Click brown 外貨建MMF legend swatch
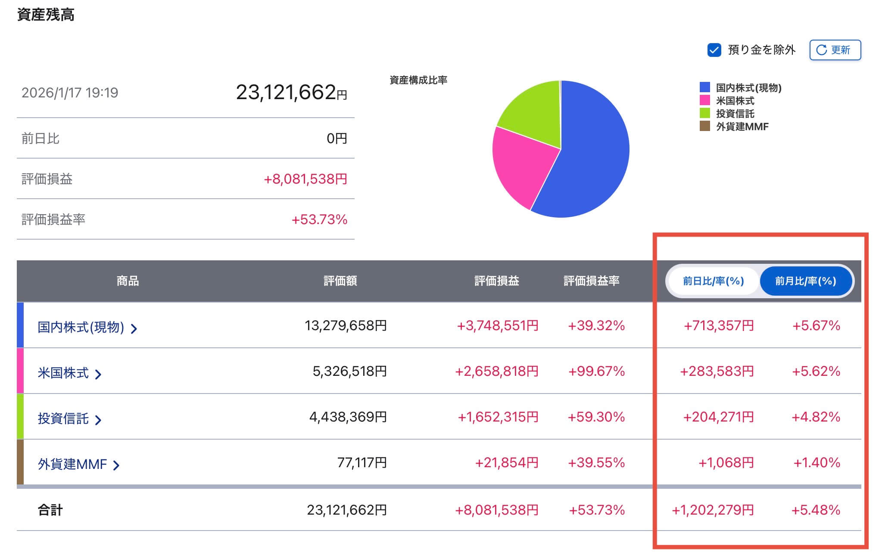 pos(704,126)
